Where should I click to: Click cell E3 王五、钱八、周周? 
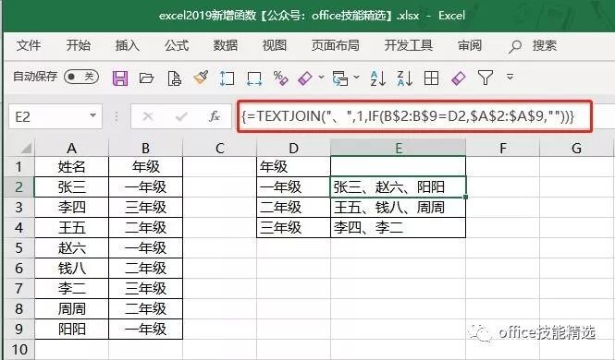[398, 208]
